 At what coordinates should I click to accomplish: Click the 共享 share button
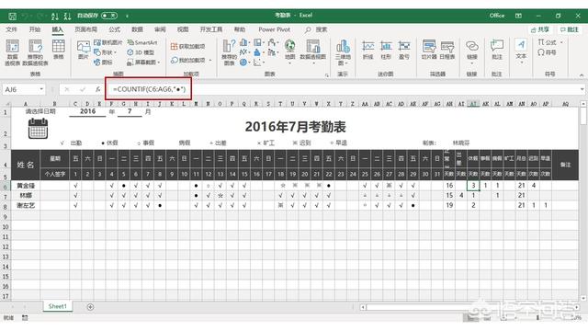[x=540, y=29]
